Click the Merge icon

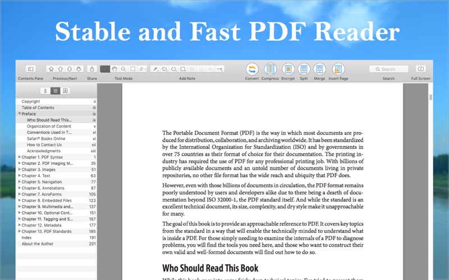319,69
